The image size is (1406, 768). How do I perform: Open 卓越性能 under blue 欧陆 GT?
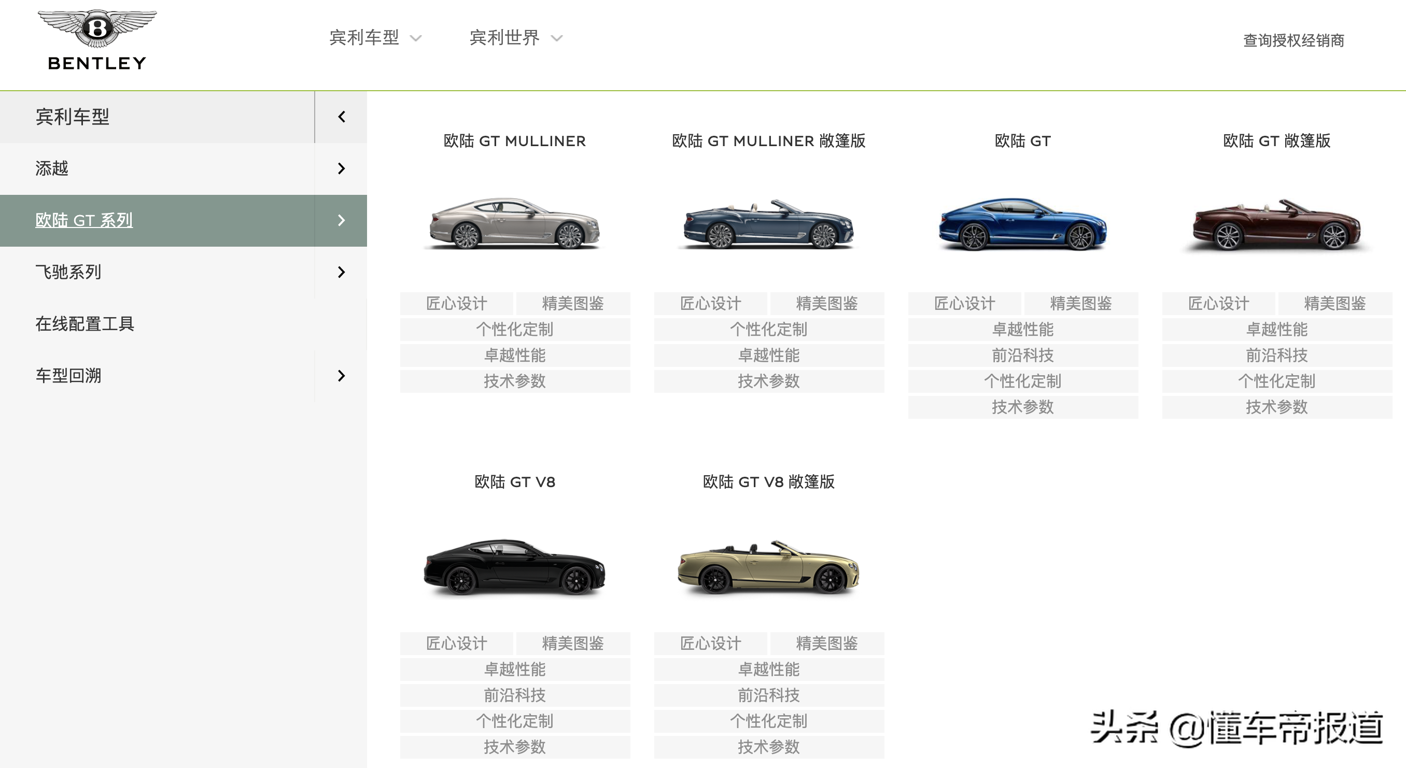[x=1022, y=330]
